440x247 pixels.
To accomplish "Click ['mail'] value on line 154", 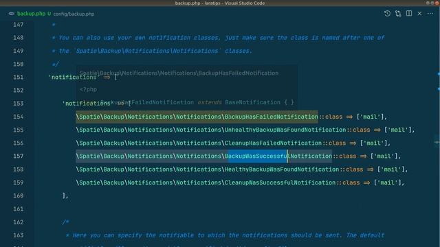I will click(370, 117).
